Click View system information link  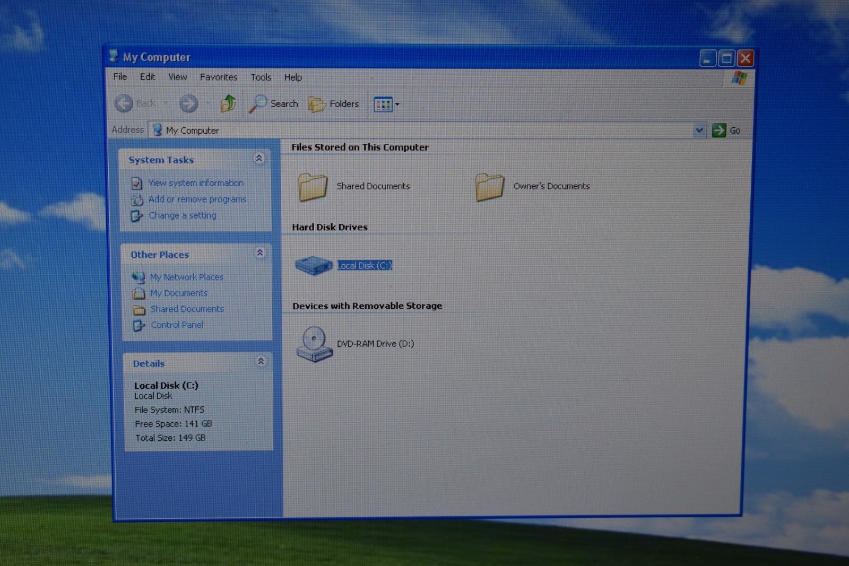pyautogui.click(x=196, y=182)
